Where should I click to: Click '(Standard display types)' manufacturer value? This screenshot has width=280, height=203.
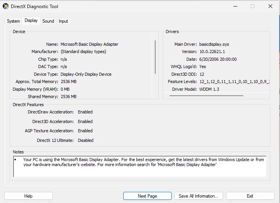(x=83, y=52)
